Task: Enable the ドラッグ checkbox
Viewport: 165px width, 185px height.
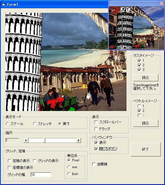Action: point(96,129)
